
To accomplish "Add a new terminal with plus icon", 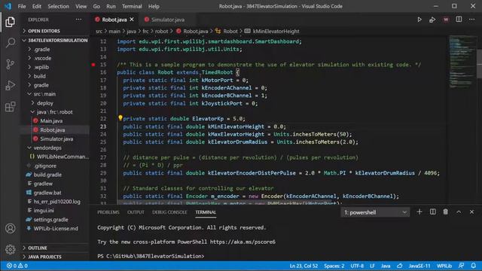I will click(419, 212).
